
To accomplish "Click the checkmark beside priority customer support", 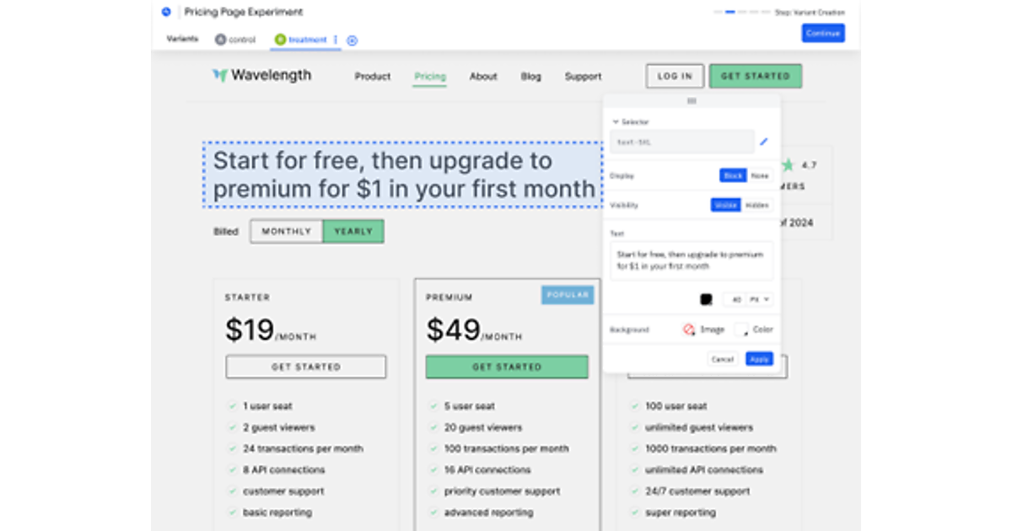I will [x=433, y=491].
